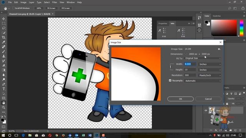Toggle visibility eye of Layer 1
The height and width of the screenshot is (138, 246).
206,110
